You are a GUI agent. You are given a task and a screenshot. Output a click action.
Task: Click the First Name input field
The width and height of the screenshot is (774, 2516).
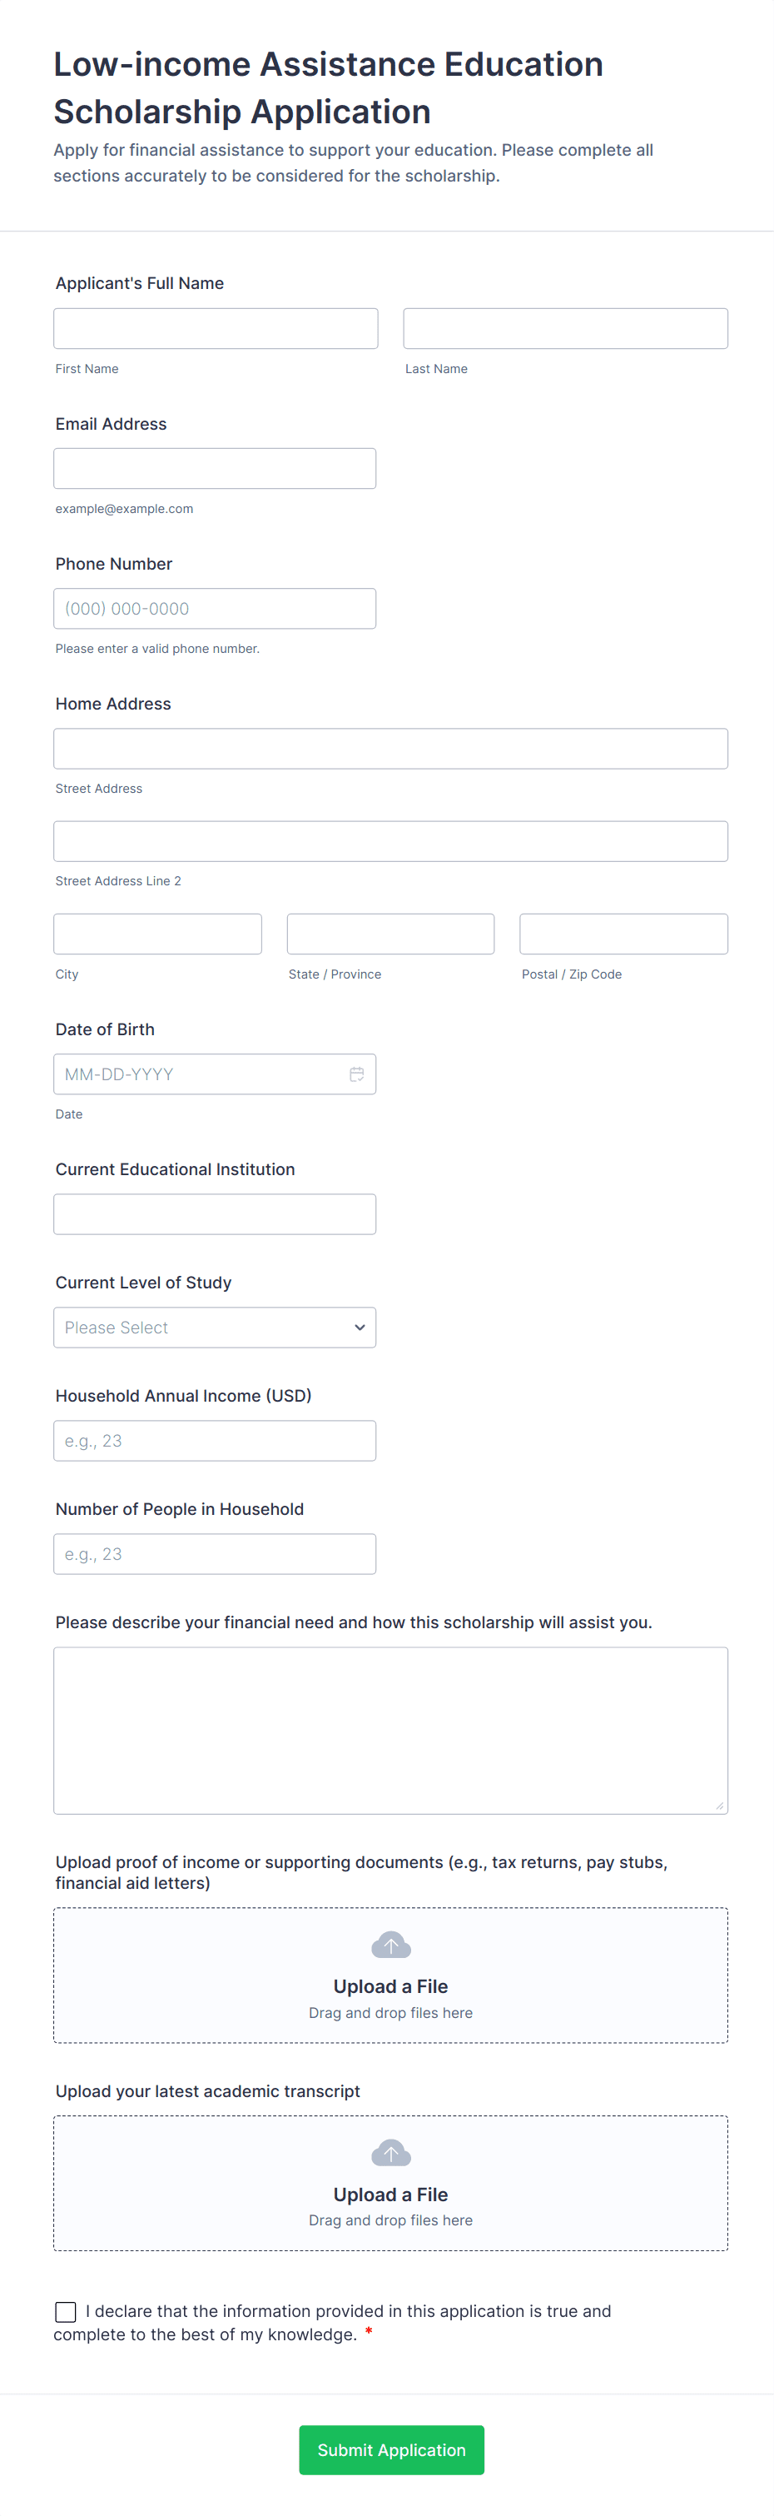216,328
